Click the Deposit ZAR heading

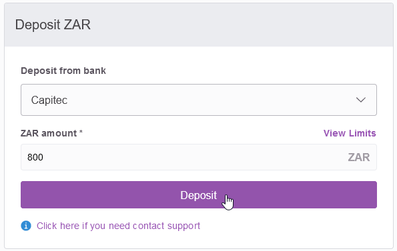click(53, 25)
